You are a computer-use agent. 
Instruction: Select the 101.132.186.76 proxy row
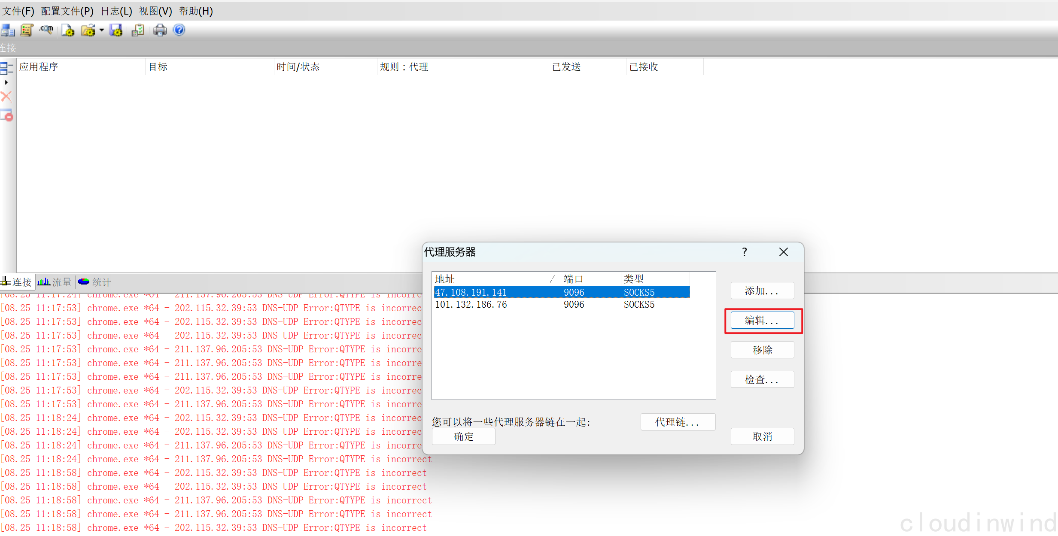point(471,304)
